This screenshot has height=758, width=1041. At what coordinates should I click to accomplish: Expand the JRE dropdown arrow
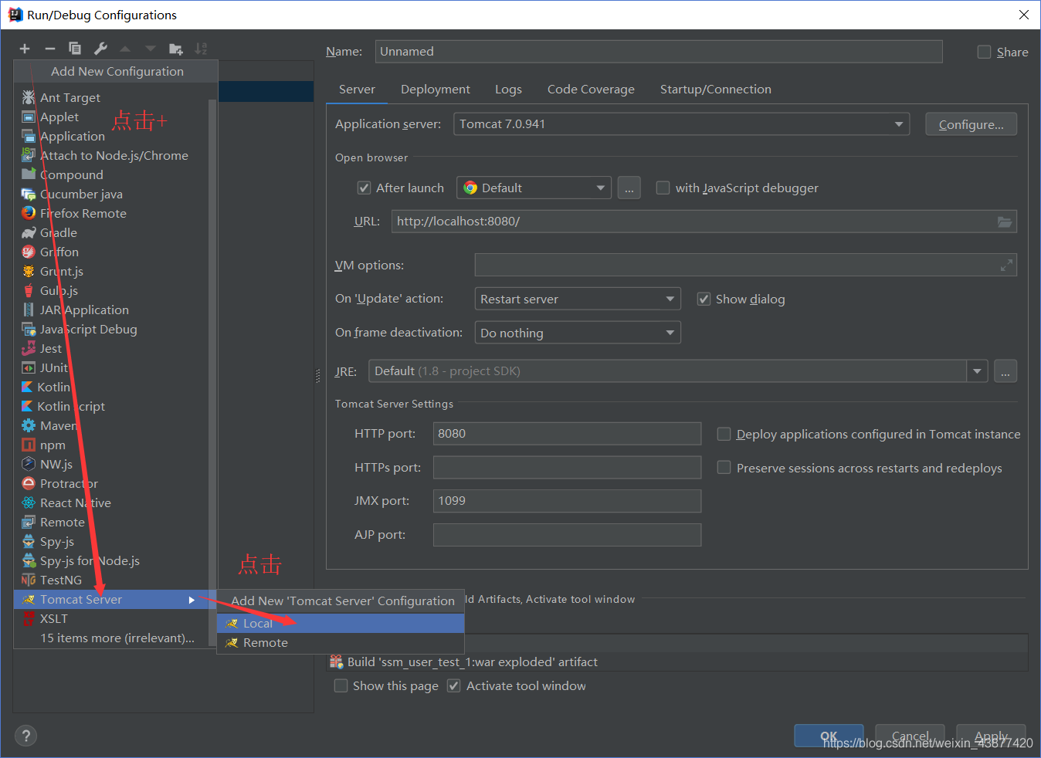[978, 371]
